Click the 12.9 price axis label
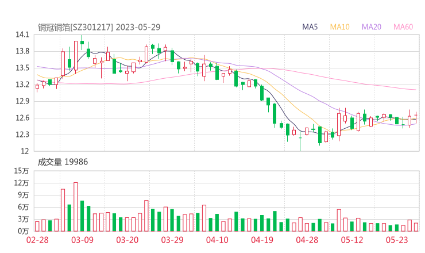The image size is (425, 253). pos(22,101)
